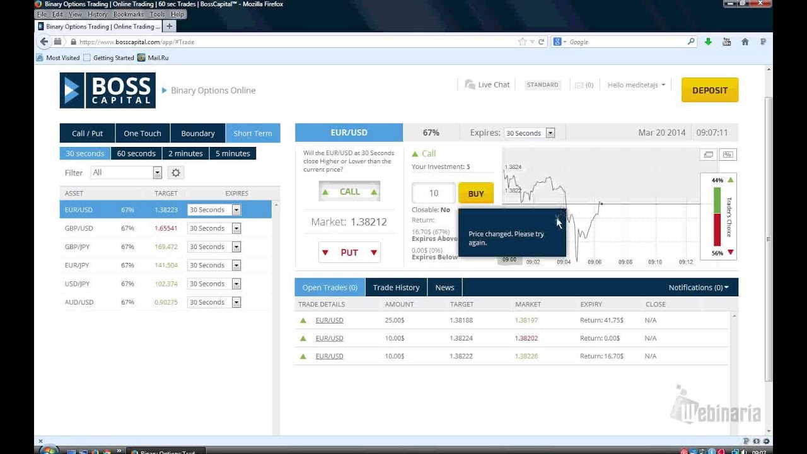Open GBP/USD row expiry dropdown

coord(236,228)
